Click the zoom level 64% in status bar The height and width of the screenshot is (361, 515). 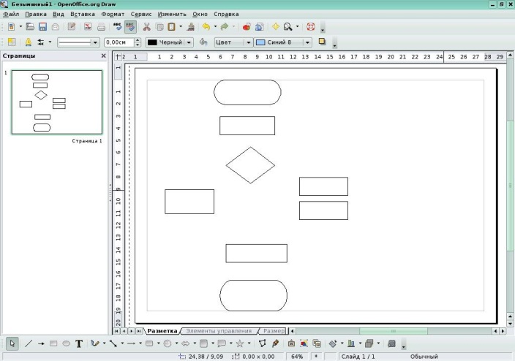pyautogui.click(x=297, y=357)
